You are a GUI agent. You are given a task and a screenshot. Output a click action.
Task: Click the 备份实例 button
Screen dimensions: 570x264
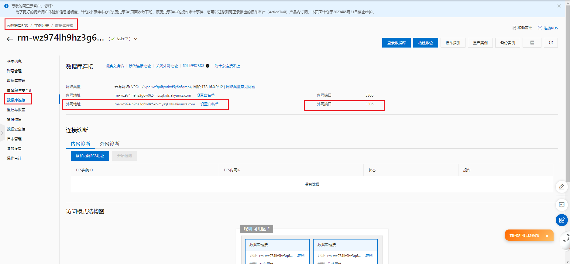pyautogui.click(x=507, y=43)
